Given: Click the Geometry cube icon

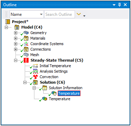Looking at the screenshot, I should [26, 33].
